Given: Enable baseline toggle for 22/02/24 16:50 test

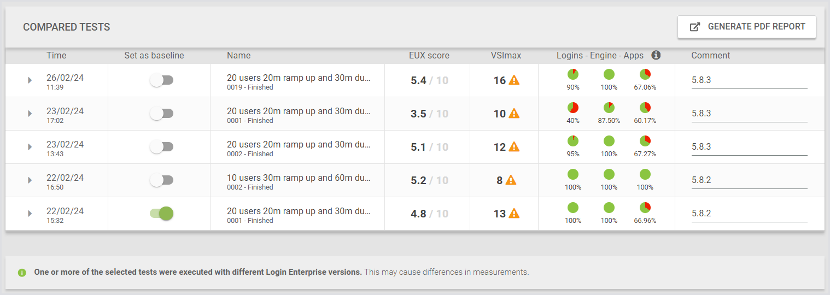Looking at the screenshot, I should click(162, 180).
